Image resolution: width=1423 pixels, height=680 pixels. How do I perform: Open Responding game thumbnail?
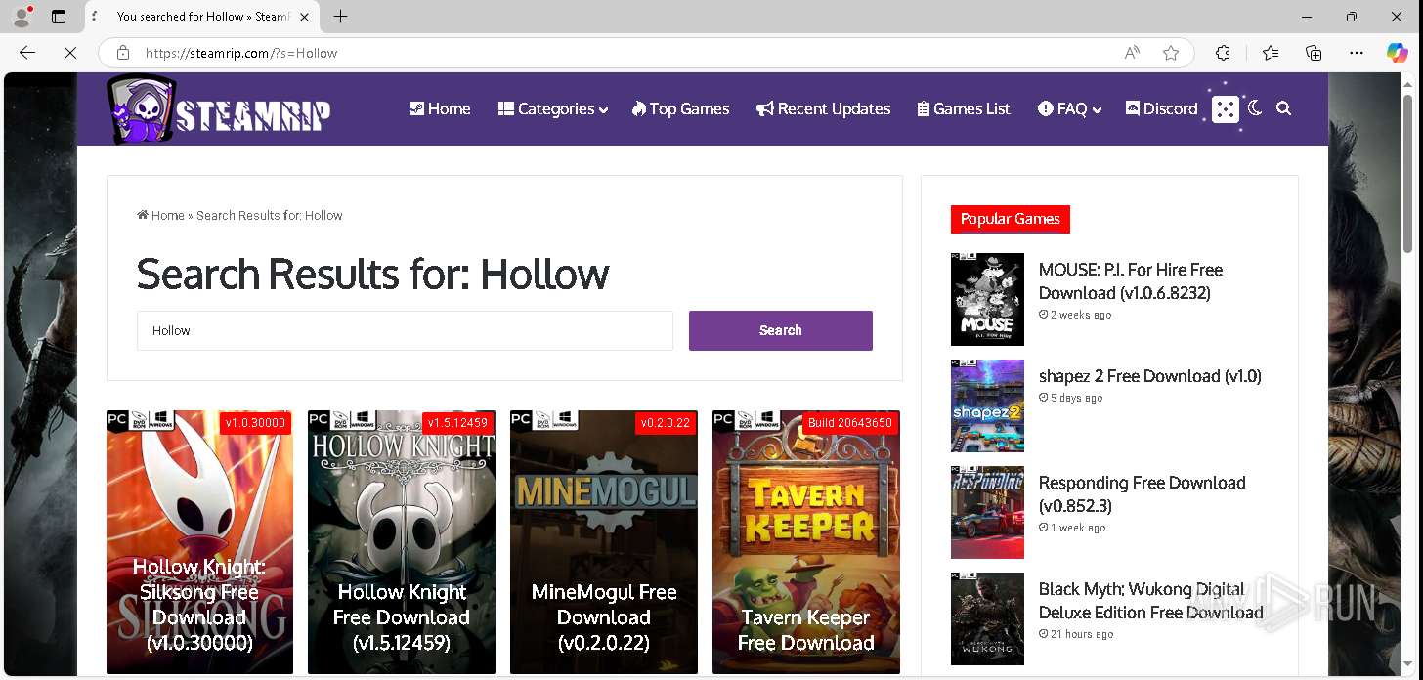987,512
